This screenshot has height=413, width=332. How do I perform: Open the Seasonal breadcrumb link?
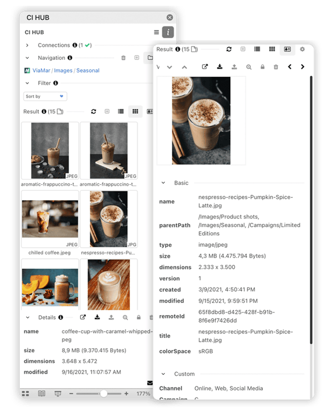[88, 70]
